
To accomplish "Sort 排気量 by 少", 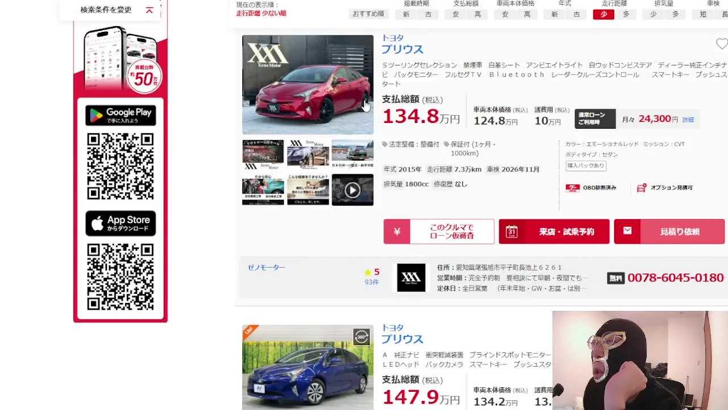I will coord(653,14).
